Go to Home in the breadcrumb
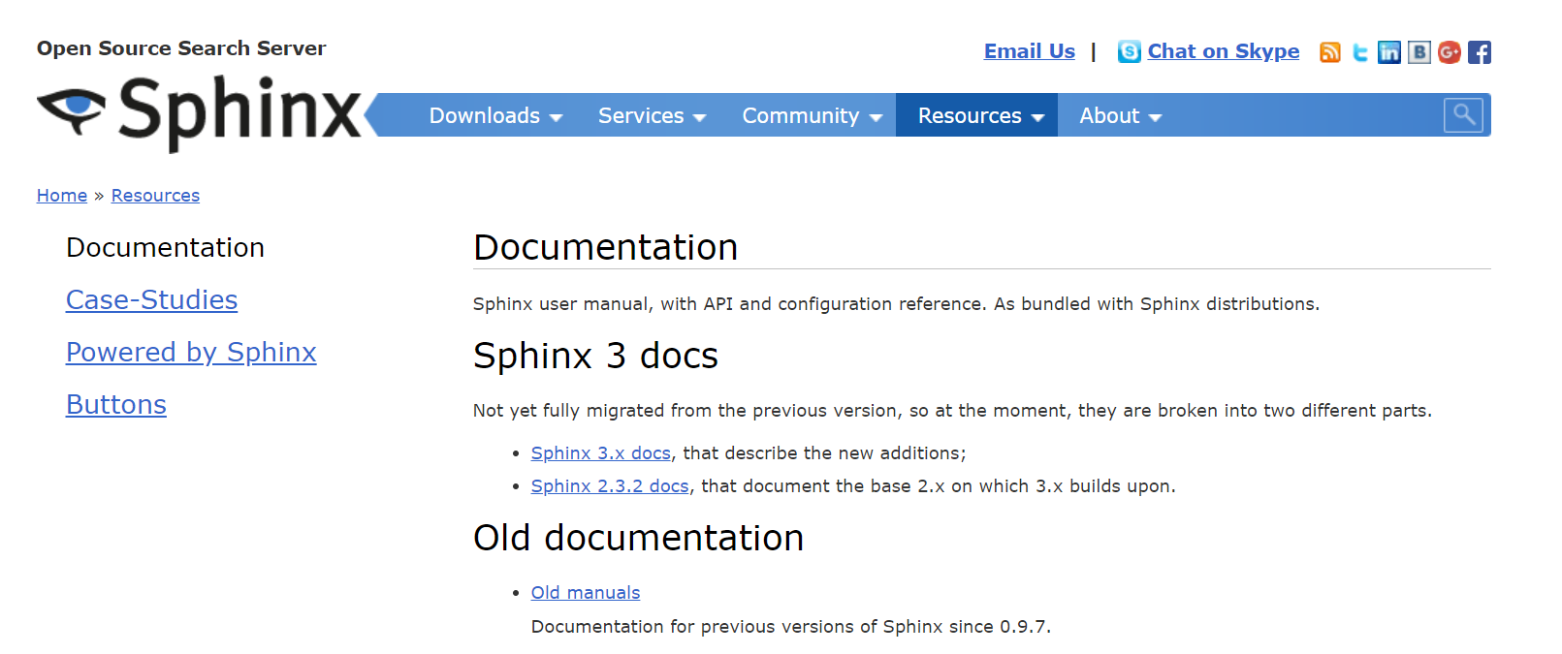The width and height of the screenshot is (1562, 654). click(x=62, y=196)
